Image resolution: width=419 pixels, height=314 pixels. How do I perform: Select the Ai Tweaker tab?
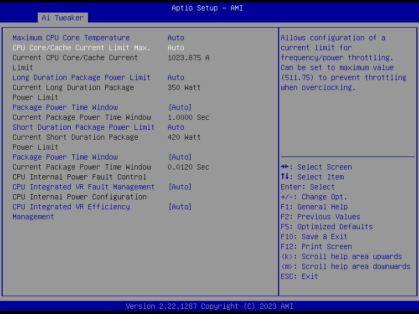click(x=62, y=18)
